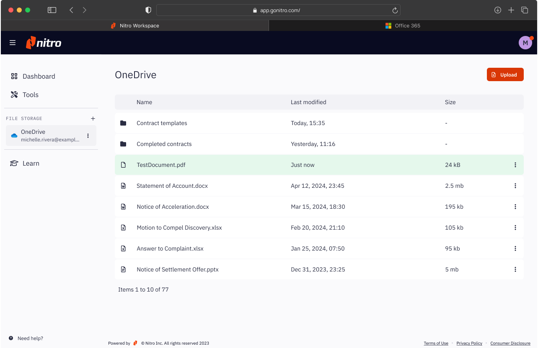Open more options for Statement of Account.docx
The width and height of the screenshot is (538, 348).
(x=515, y=186)
